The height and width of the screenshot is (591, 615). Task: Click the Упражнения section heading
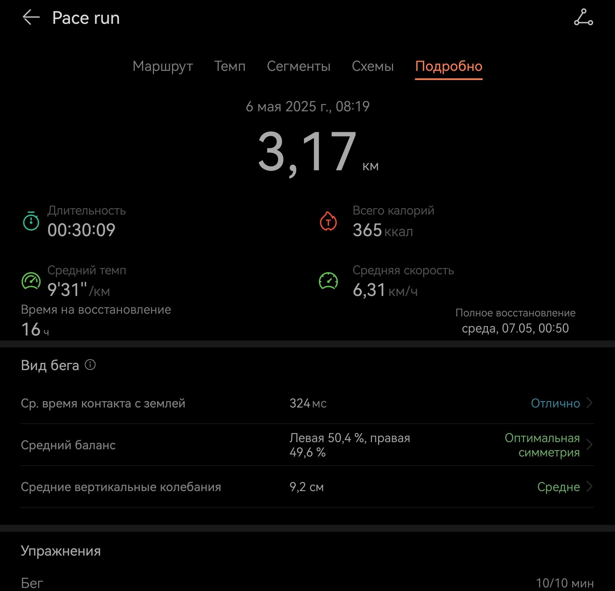pos(61,551)
